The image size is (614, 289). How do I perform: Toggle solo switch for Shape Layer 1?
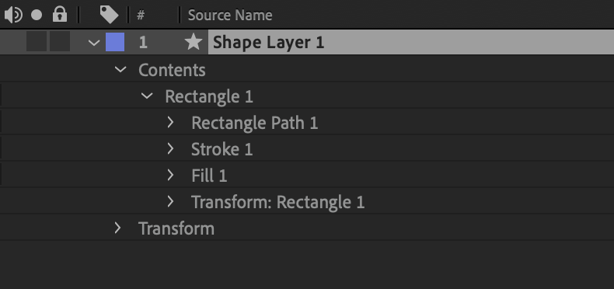[x=37, y=42]
